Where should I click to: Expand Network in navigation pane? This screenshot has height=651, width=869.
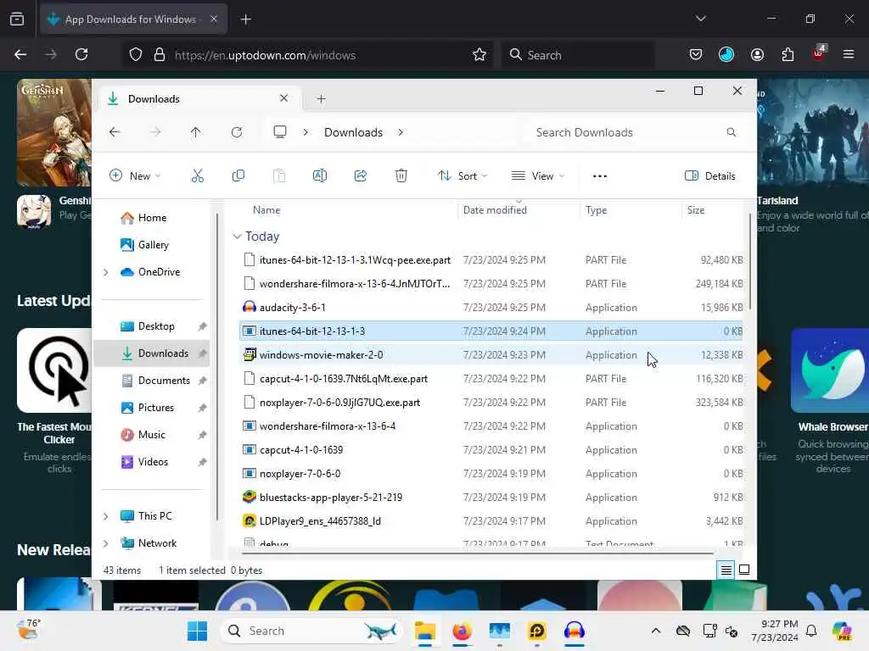[x=106, y=543]
